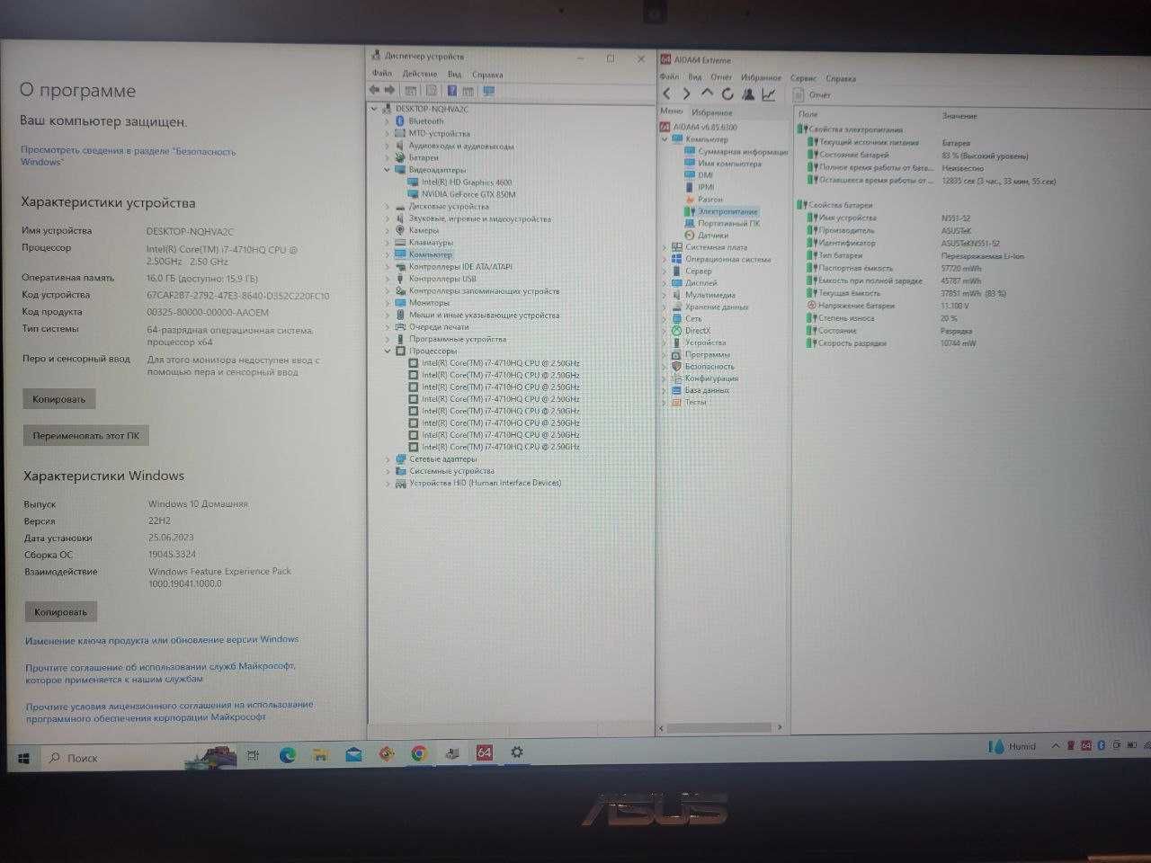The image size is (1151, 863).
Task: Click the Refresh icon in AIDA64 toolbar
Action: (x=727, y=93)
